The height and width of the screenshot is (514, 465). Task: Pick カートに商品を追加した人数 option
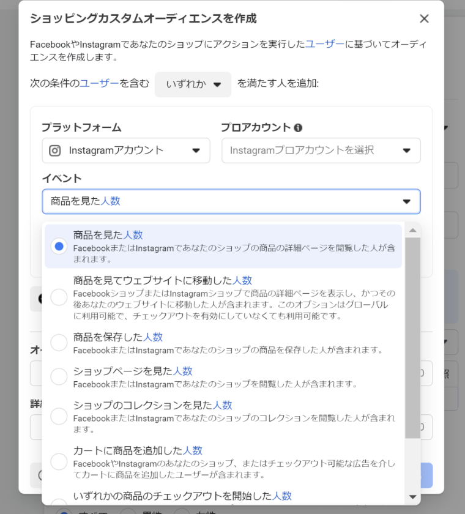click(x=59, y=461)
